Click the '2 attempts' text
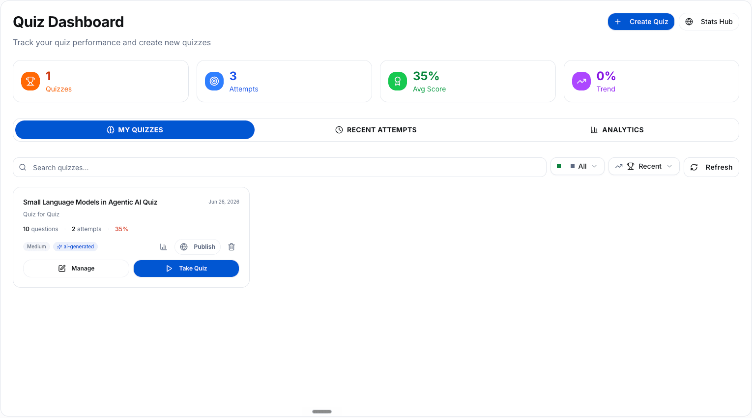752x418 pixels. coord(87,229)
